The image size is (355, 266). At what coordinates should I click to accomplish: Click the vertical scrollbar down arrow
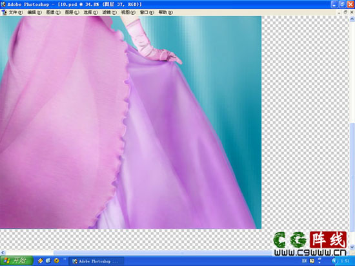pyautogui.click(x=352, y=247)
